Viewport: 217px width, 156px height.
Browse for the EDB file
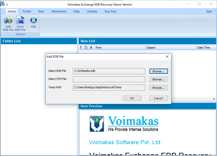pyautogui.click(x=159, y=71)
